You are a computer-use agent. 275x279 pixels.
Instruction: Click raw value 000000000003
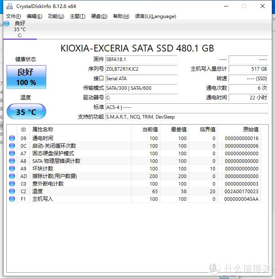click(241, 184)
